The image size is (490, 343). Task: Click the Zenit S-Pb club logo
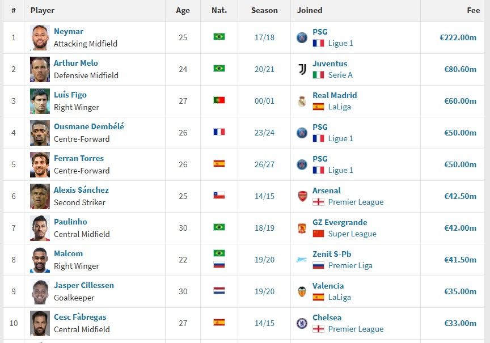(x=302, y=260)
